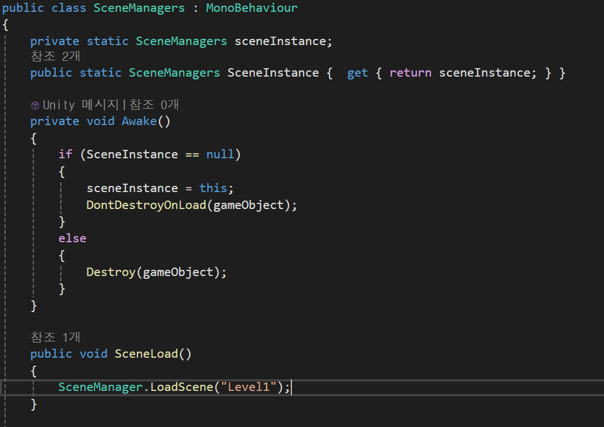Click 'gameObject' inside the Destroy call

click(x=178, y=273)
